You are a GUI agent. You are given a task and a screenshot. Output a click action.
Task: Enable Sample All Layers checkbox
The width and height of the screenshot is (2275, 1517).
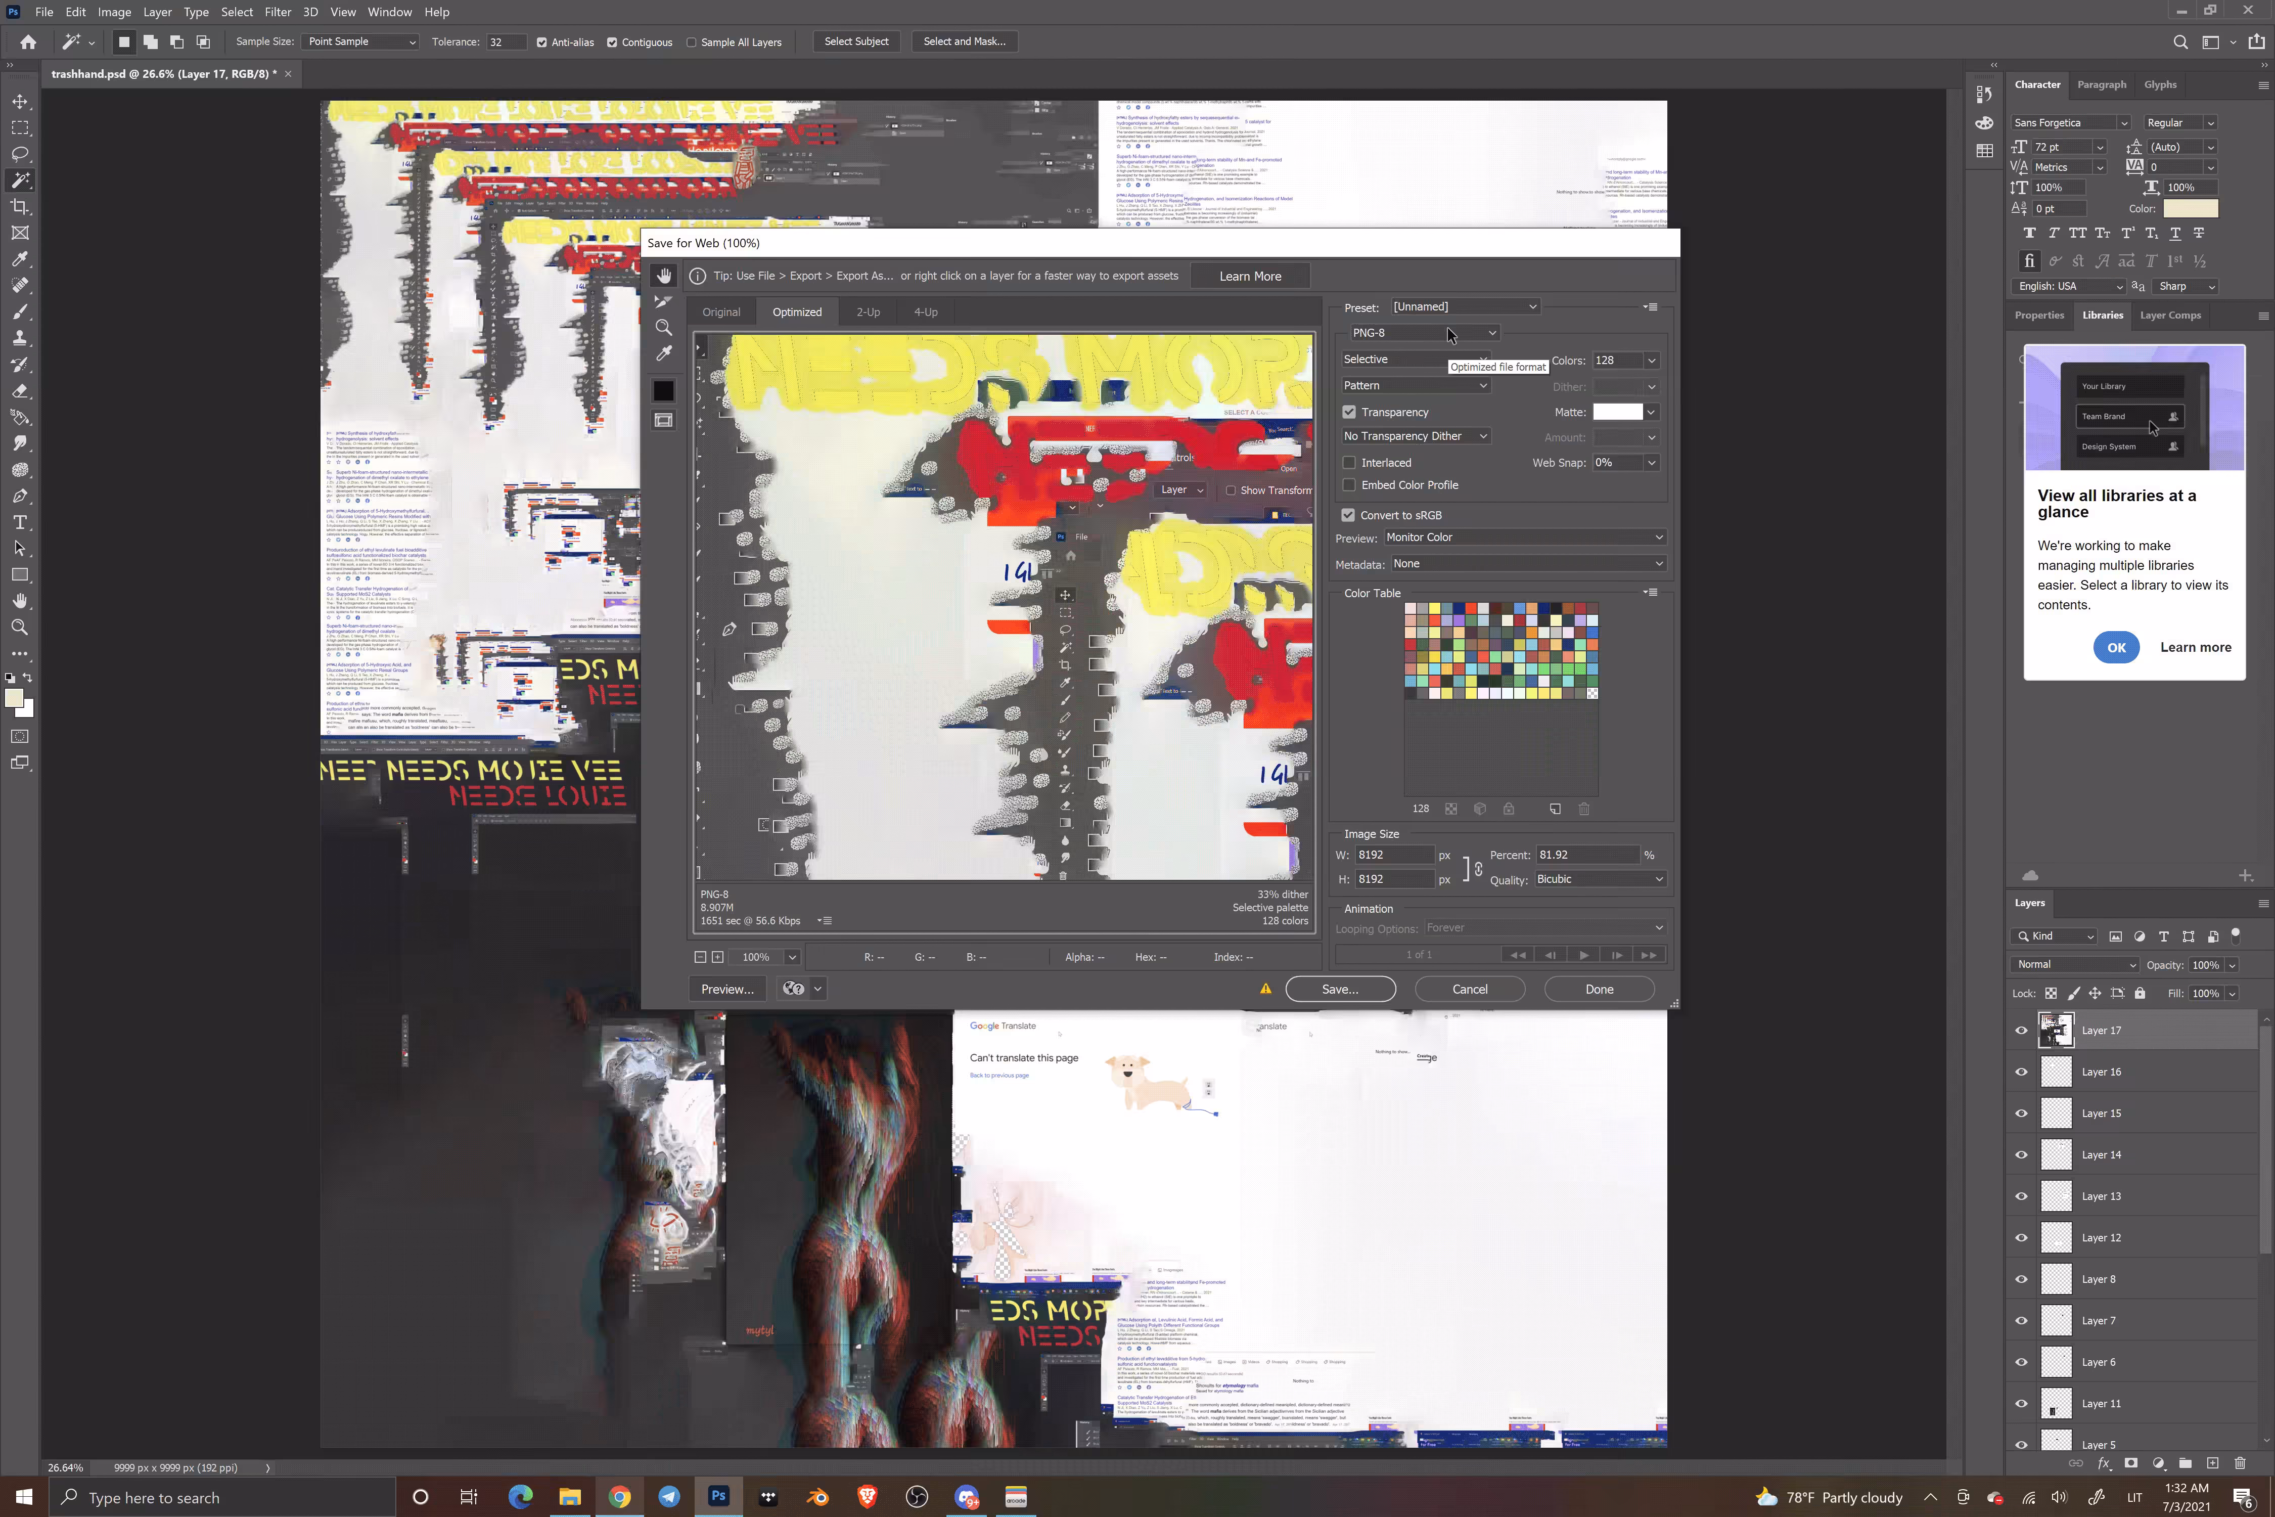pyautogui.click(x=692, y=41)
